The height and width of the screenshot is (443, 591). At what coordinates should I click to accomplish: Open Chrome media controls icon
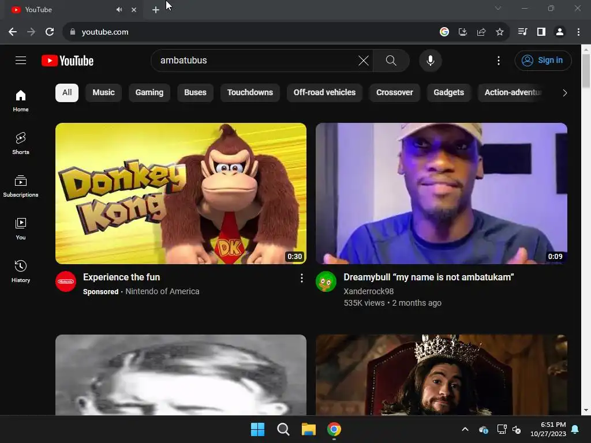click(x=522, y=32)
